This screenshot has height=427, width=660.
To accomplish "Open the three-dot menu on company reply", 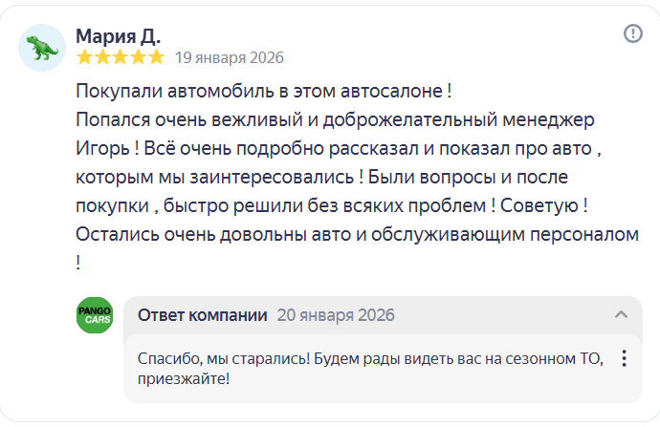I will [625, 358].
